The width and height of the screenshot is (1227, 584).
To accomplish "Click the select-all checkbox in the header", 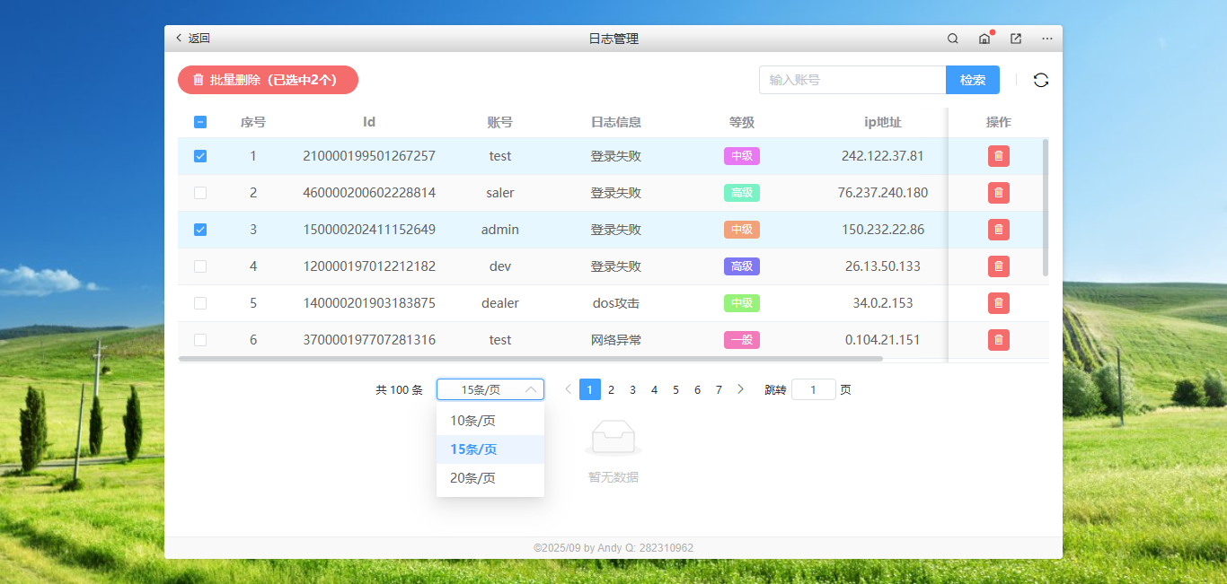I will (200, 121).
